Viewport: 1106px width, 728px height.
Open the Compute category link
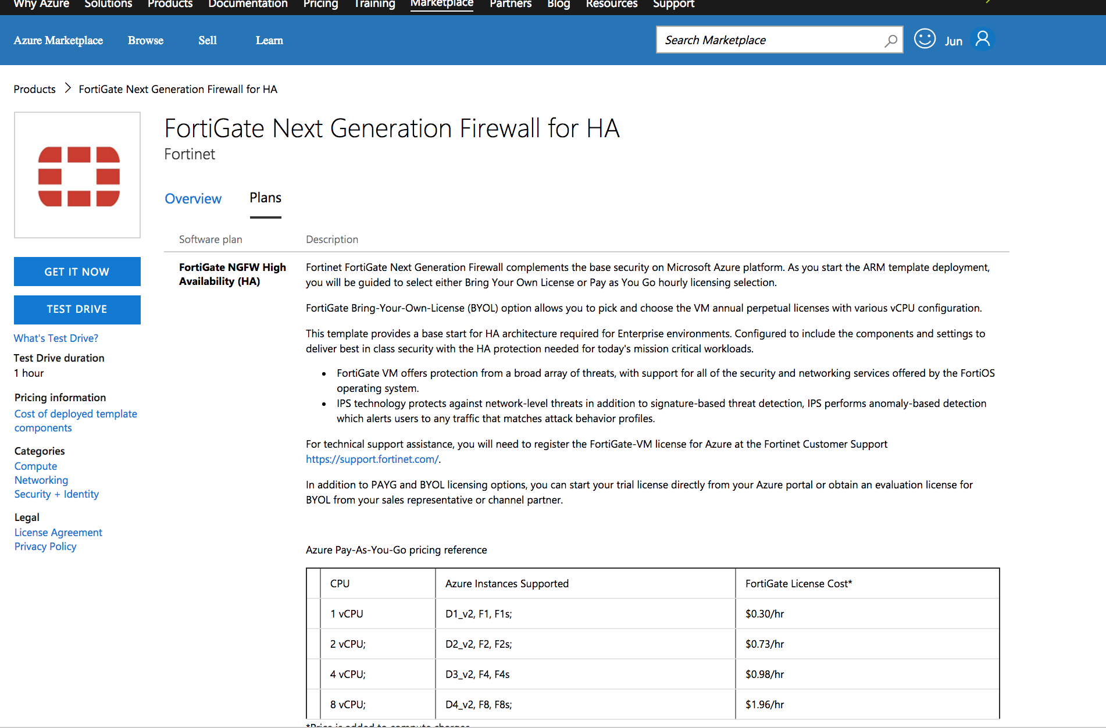(35, 466)
